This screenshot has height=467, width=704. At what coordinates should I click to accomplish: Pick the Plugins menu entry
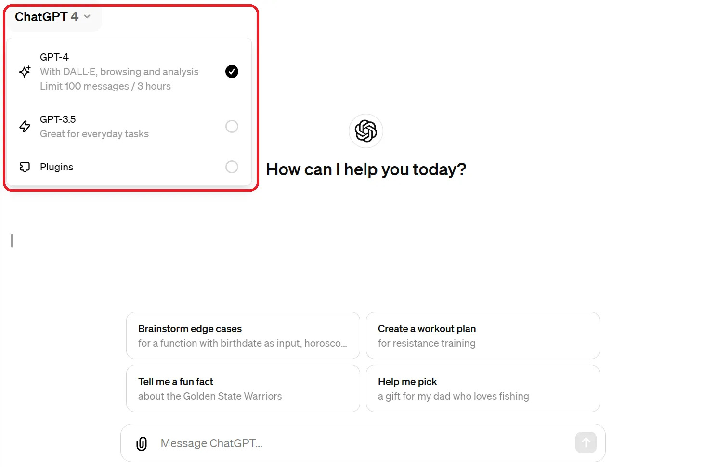coord(57,167)
